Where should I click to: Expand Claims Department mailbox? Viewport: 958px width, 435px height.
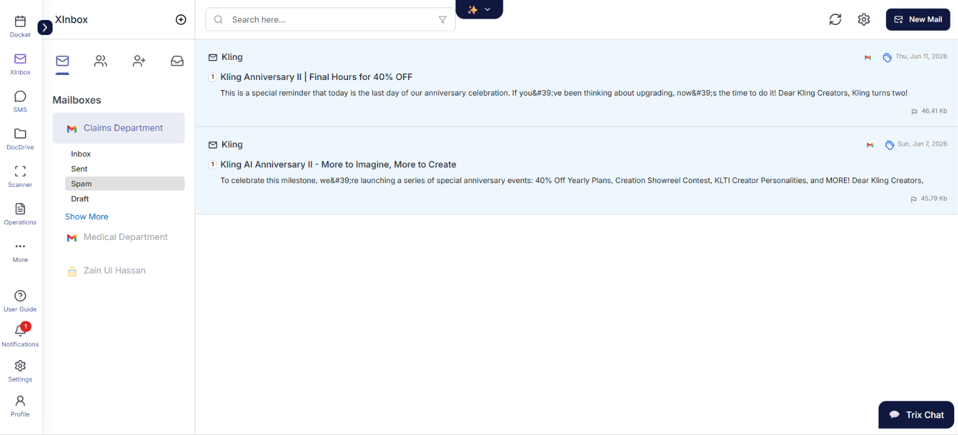[x=118, y=128]
